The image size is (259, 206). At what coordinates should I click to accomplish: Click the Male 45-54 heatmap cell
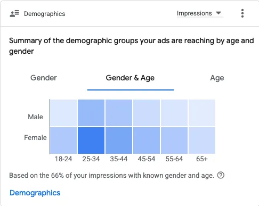point(147,113)
